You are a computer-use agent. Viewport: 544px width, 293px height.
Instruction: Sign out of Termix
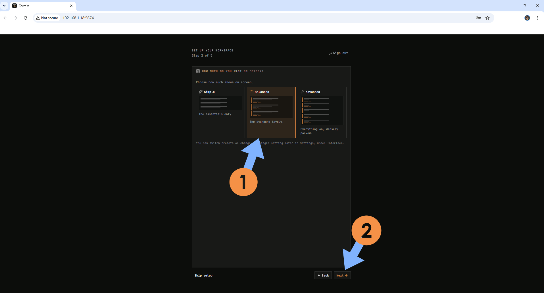(x=338, y=53)
